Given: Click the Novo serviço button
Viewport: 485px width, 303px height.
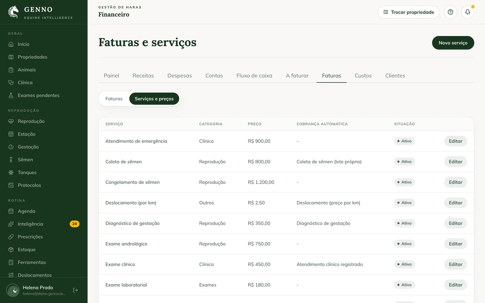Looking at the screenshot, I should (453, 43).
